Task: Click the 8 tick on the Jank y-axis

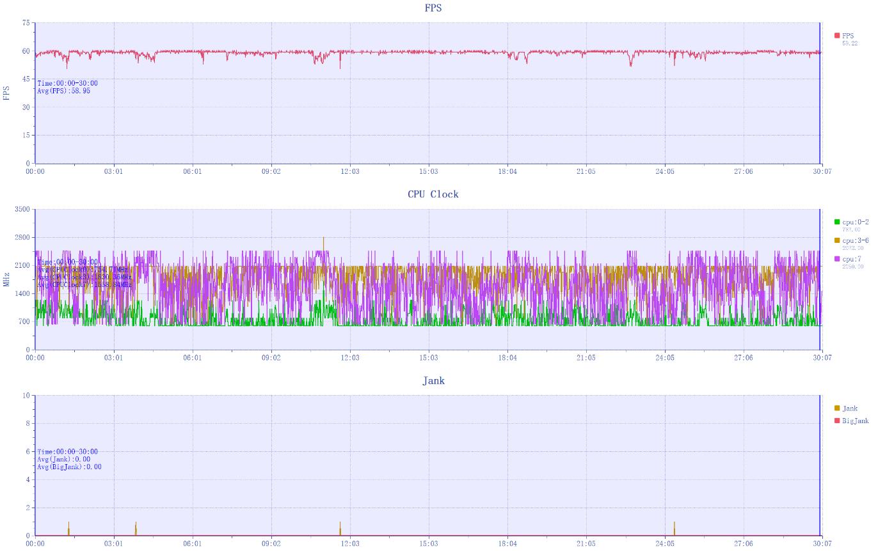Action: pyautogui.click(x=28, y=423)
